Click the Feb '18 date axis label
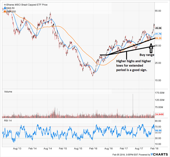 (154, 149)
